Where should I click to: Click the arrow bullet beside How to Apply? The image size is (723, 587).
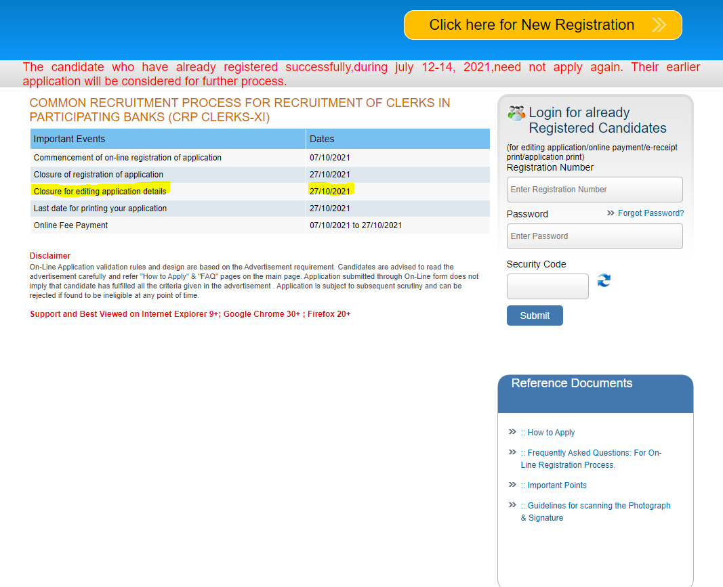[x=512, y=432]
